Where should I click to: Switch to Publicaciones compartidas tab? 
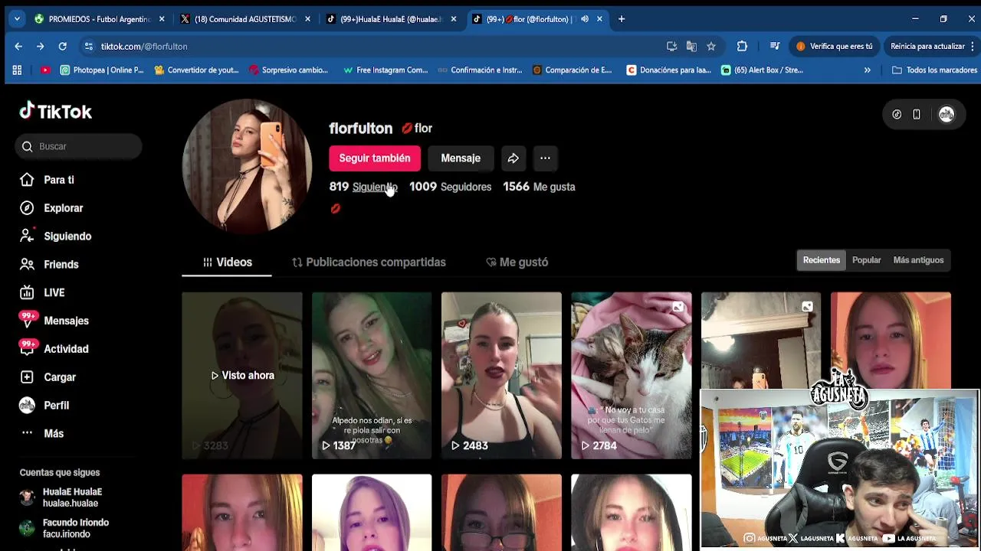click(x=369, y=262)
